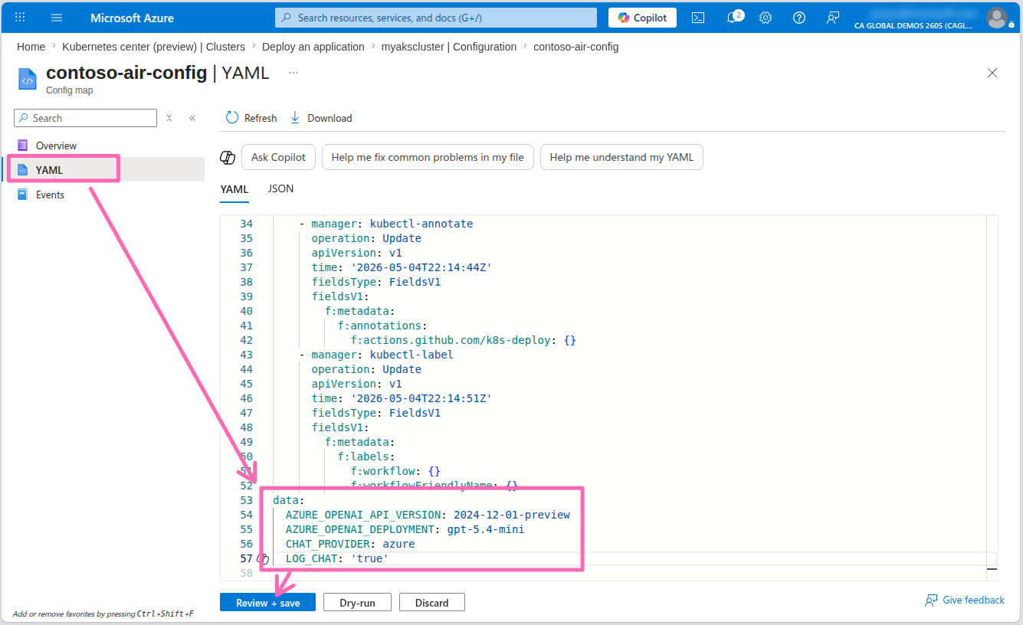The height and width of the screenshot is (625, 1023).
Task: Open the Help question mark icon
Action: (799, 18)
